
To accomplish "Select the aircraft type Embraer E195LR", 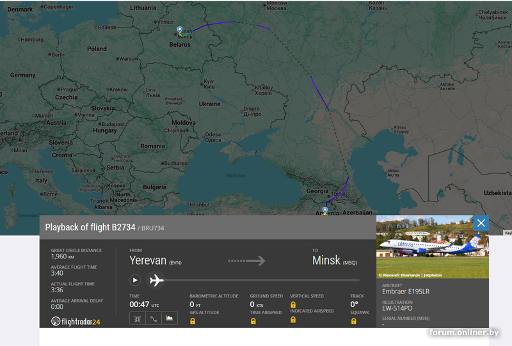I will (x=406, y=292).
